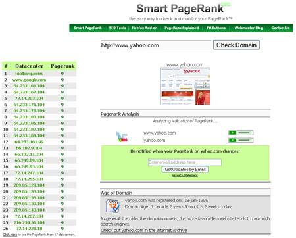Select datacenter 72.14.247.104
This screenshot has width=296, height=238.
point(29,173)
